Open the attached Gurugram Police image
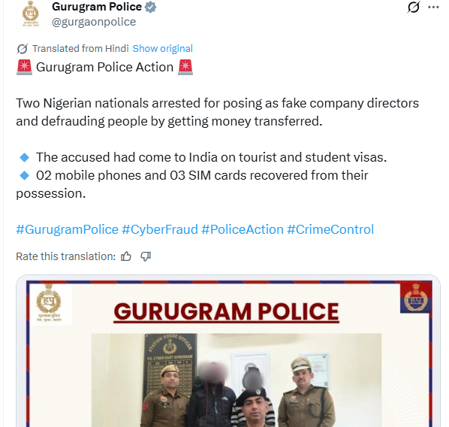 228,351
